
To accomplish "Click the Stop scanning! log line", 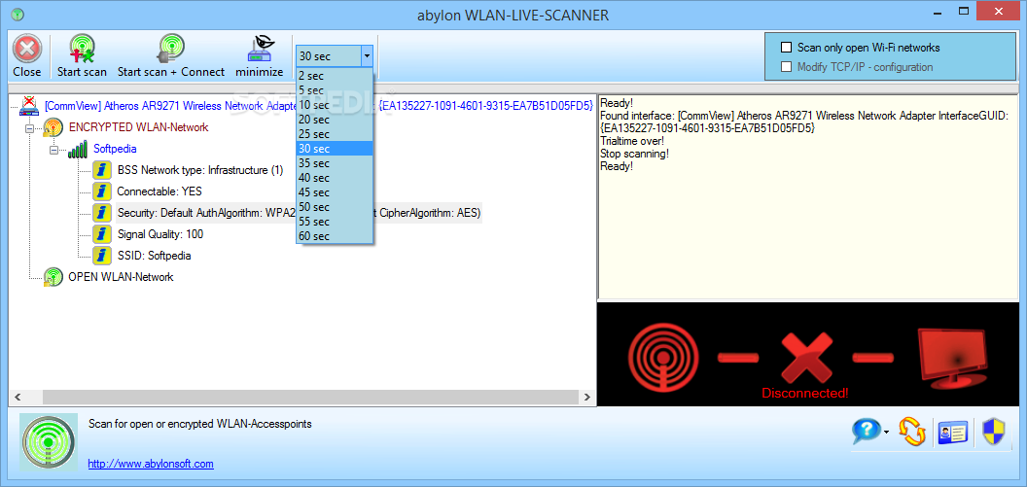I will 635,154.
